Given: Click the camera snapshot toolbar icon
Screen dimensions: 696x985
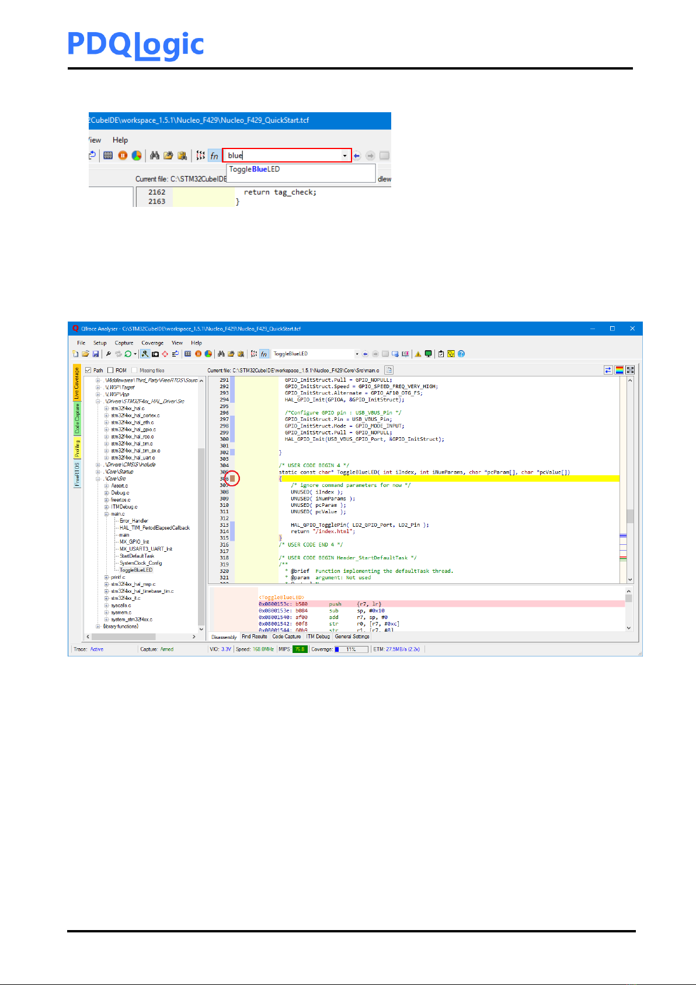Looking at the screenshot, I should [x=155, y=354].
